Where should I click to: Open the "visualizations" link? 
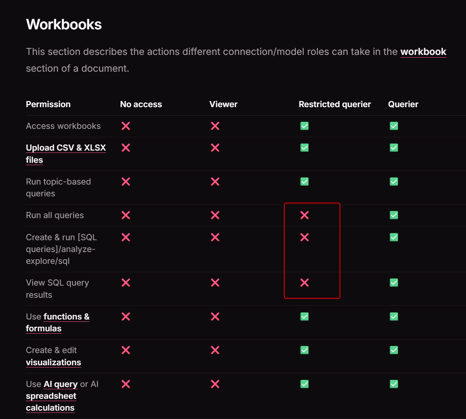click(x=53, y=362)
